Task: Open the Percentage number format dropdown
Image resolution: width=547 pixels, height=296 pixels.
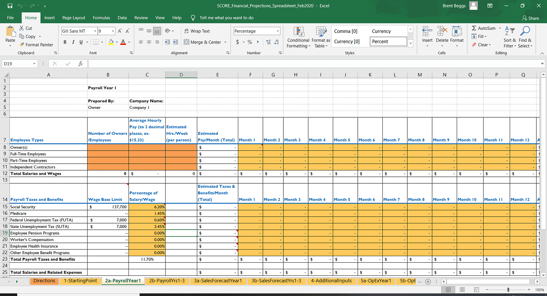Action: pos(278,31)
